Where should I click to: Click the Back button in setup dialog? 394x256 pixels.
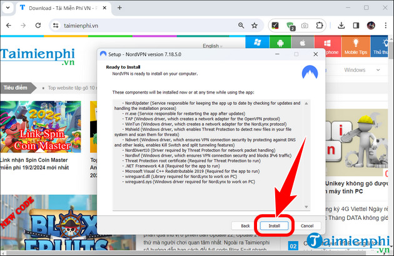click(x=245, y=225)
